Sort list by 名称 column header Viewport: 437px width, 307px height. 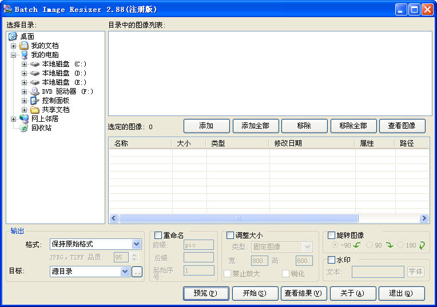pos(140,143)
